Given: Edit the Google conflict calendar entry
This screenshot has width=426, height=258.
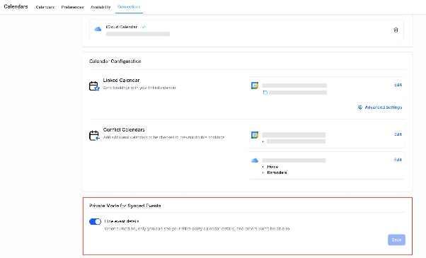Looking at the screenshot, I should point(398,134).
